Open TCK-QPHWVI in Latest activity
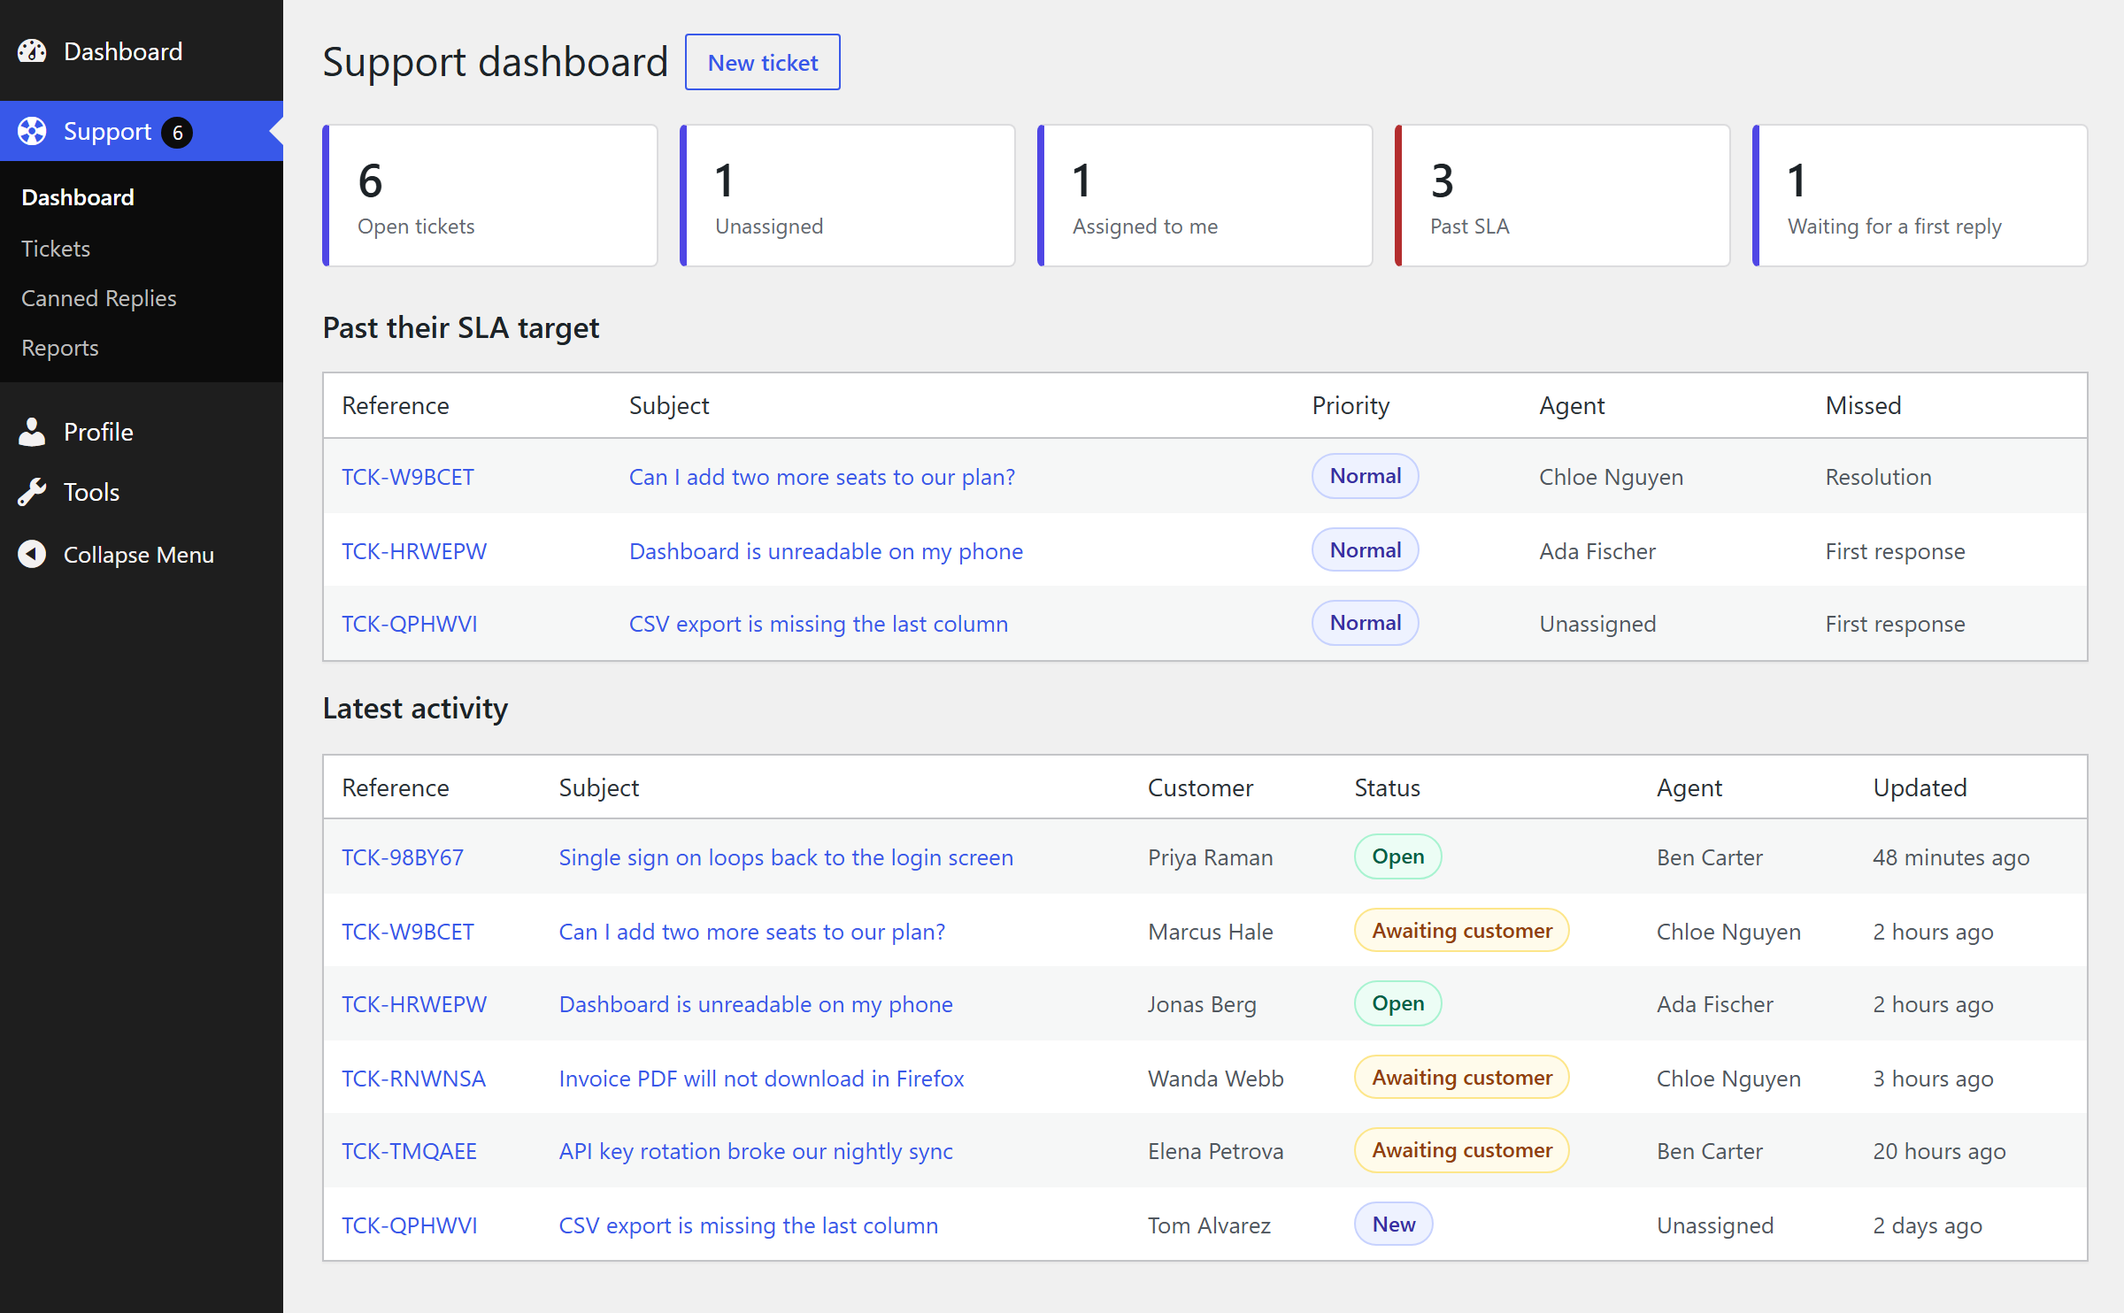This screenshot has height=1313, width=2124. [x=410, y=1225]
